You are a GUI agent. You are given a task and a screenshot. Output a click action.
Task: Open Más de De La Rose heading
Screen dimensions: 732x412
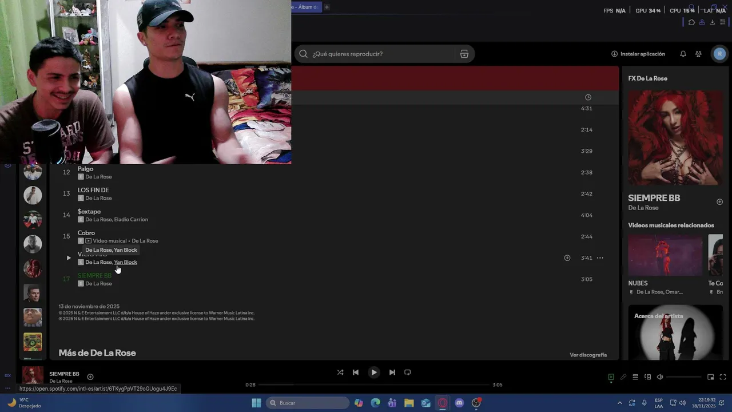[97, 353]
